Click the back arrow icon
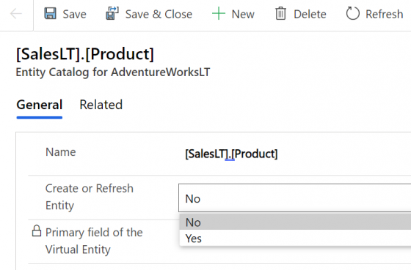The height and width of the screenshot is (270, 411). click(x=16, y=14)
